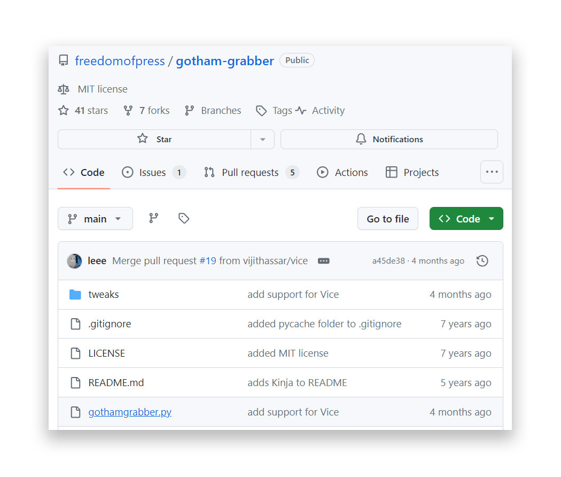Open the Actions tab
Viewport: 561px width, 477px height.
coord(342,172)
